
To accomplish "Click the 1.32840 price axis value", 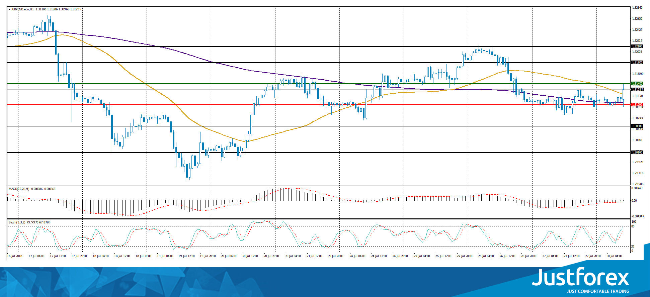I will click(x=637, y=7).
